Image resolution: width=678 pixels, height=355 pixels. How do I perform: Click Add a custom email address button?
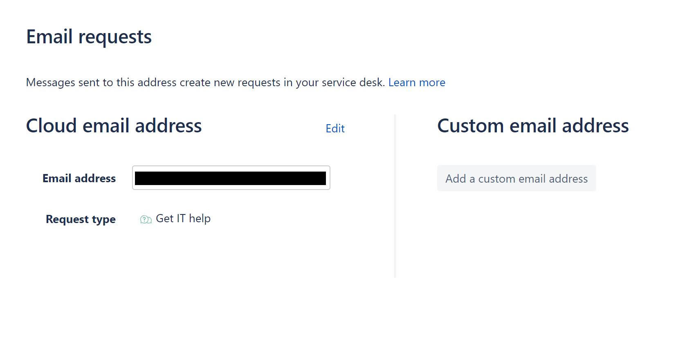(516, 178)
